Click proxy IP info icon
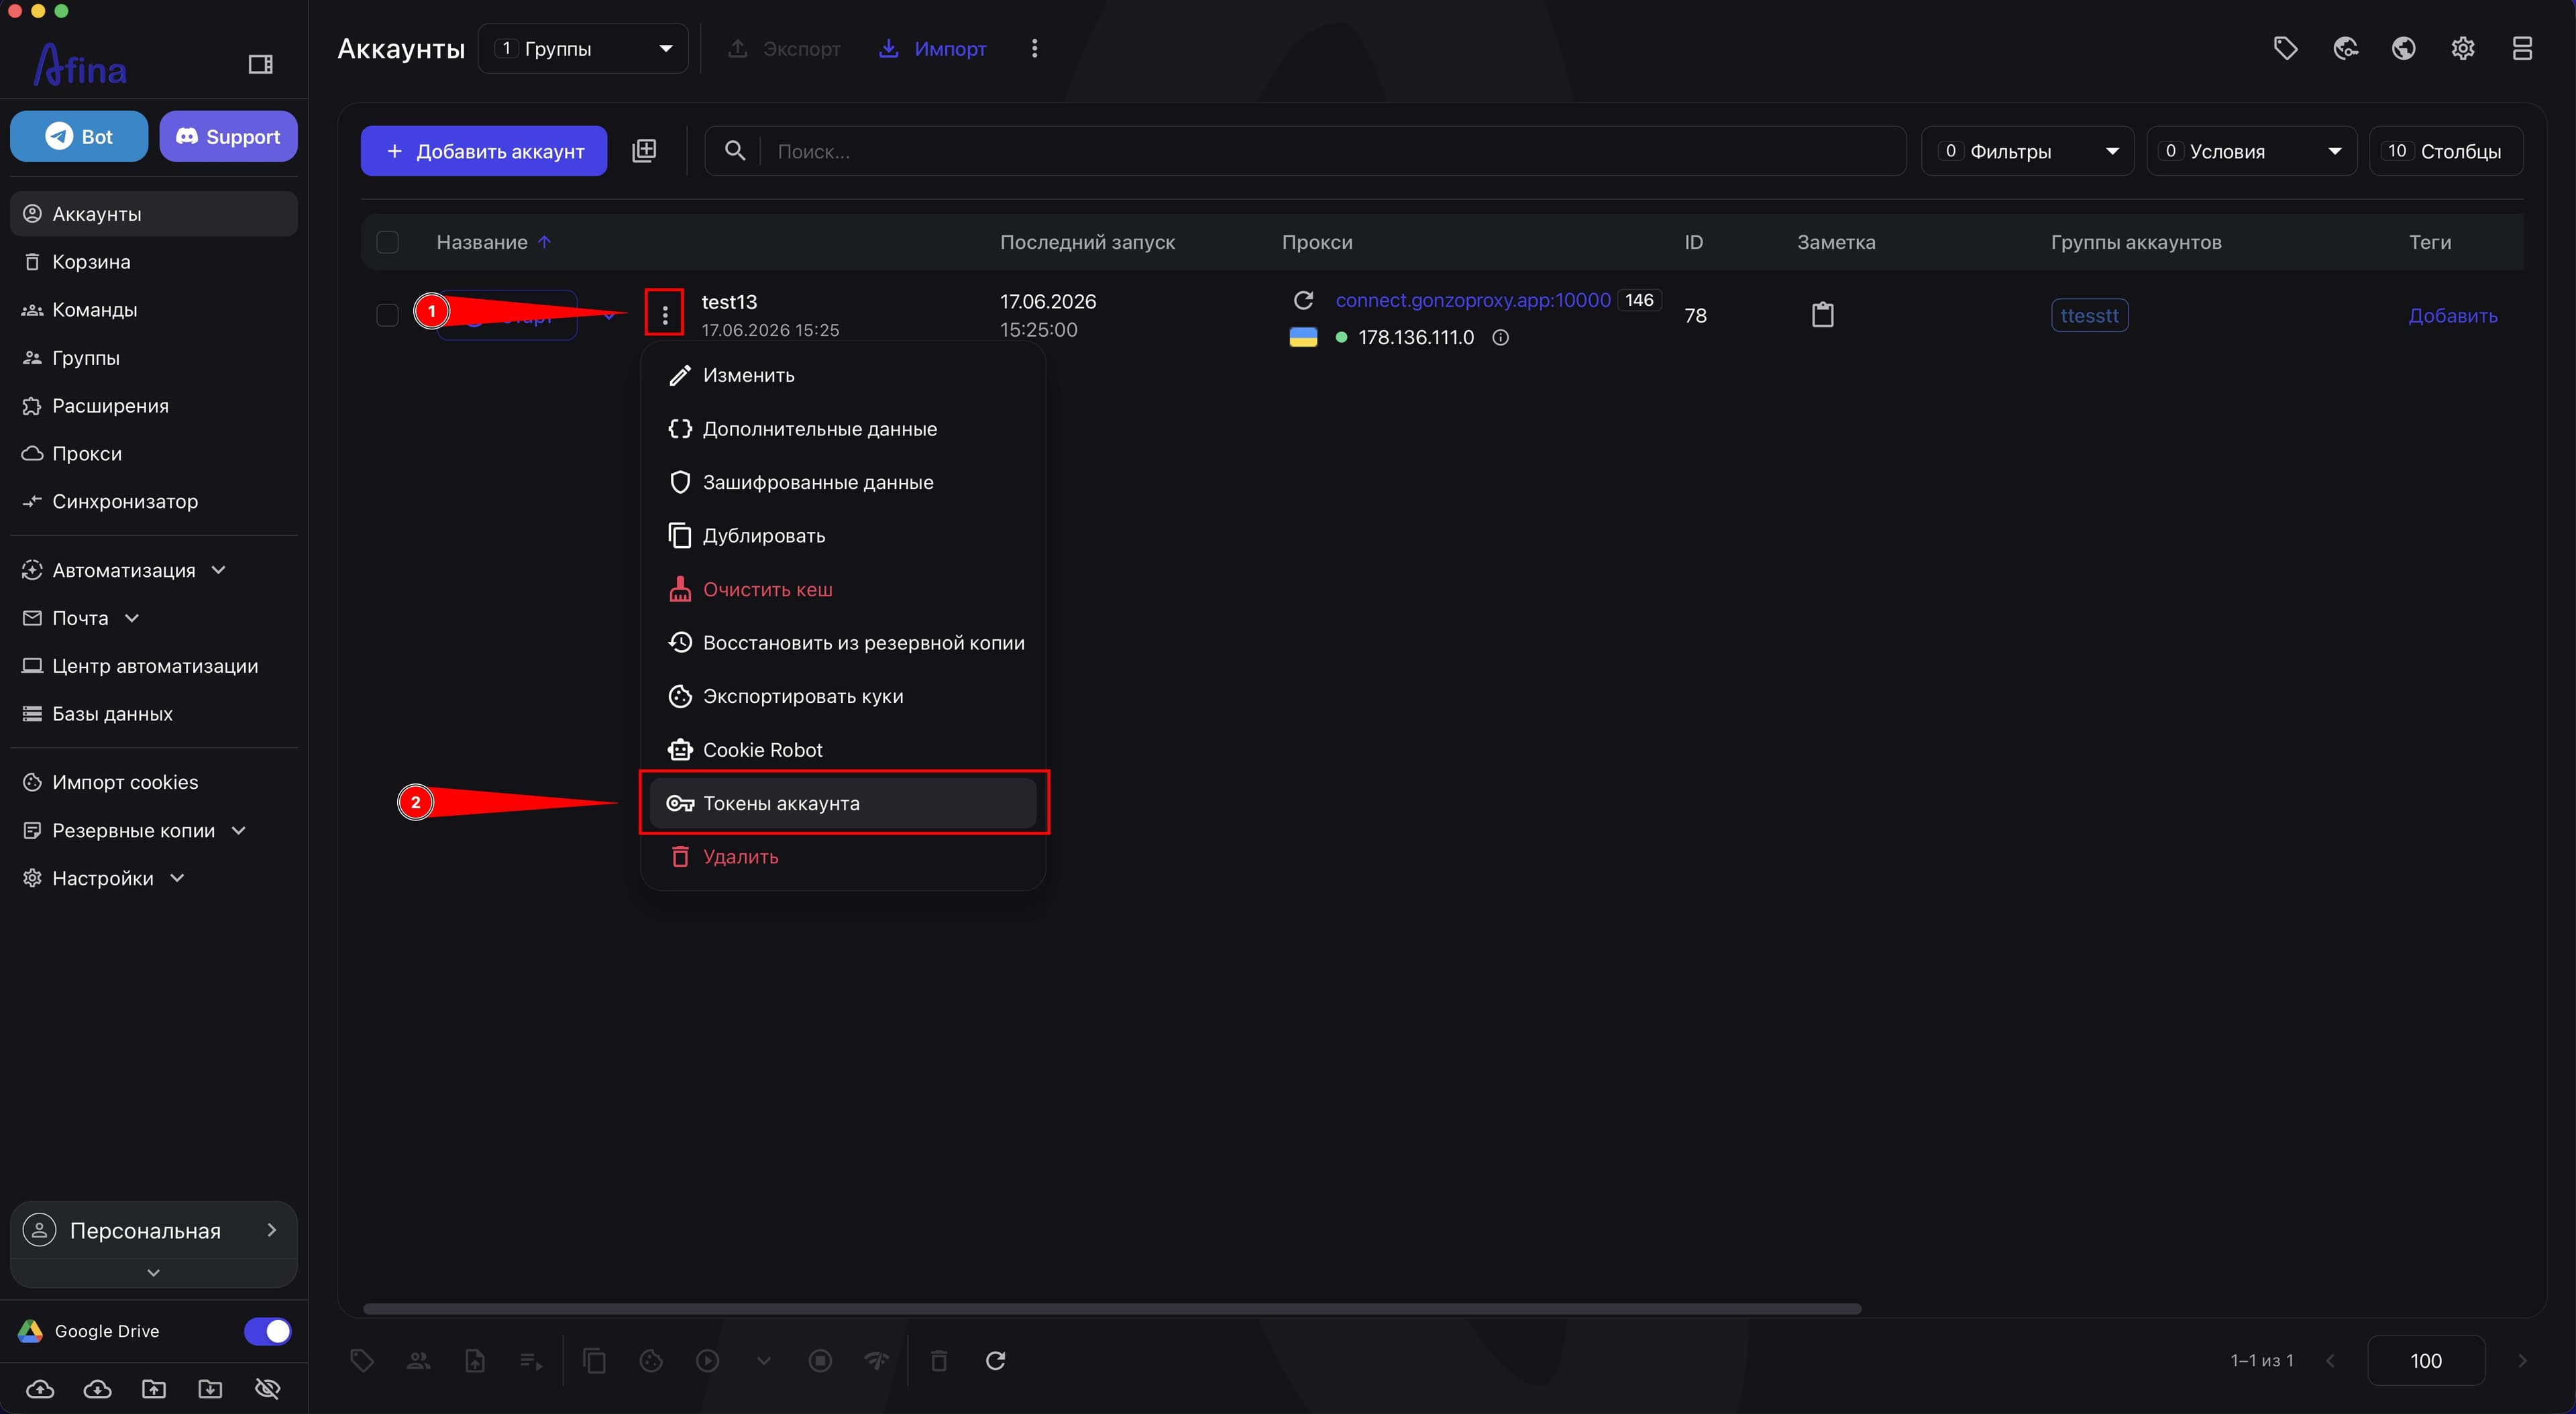2576x1414 pixels. (x=1500, y=338)
